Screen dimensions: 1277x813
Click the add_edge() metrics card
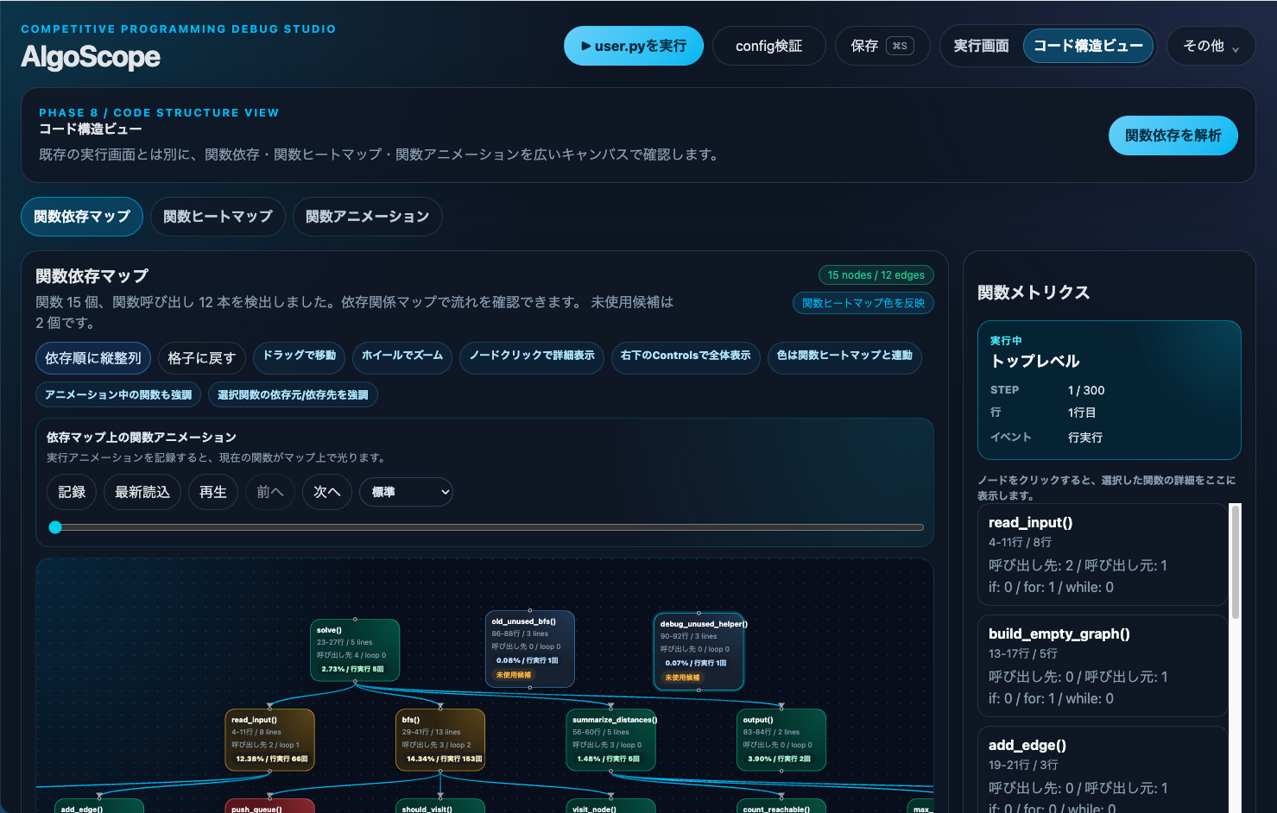(1103, 770)
